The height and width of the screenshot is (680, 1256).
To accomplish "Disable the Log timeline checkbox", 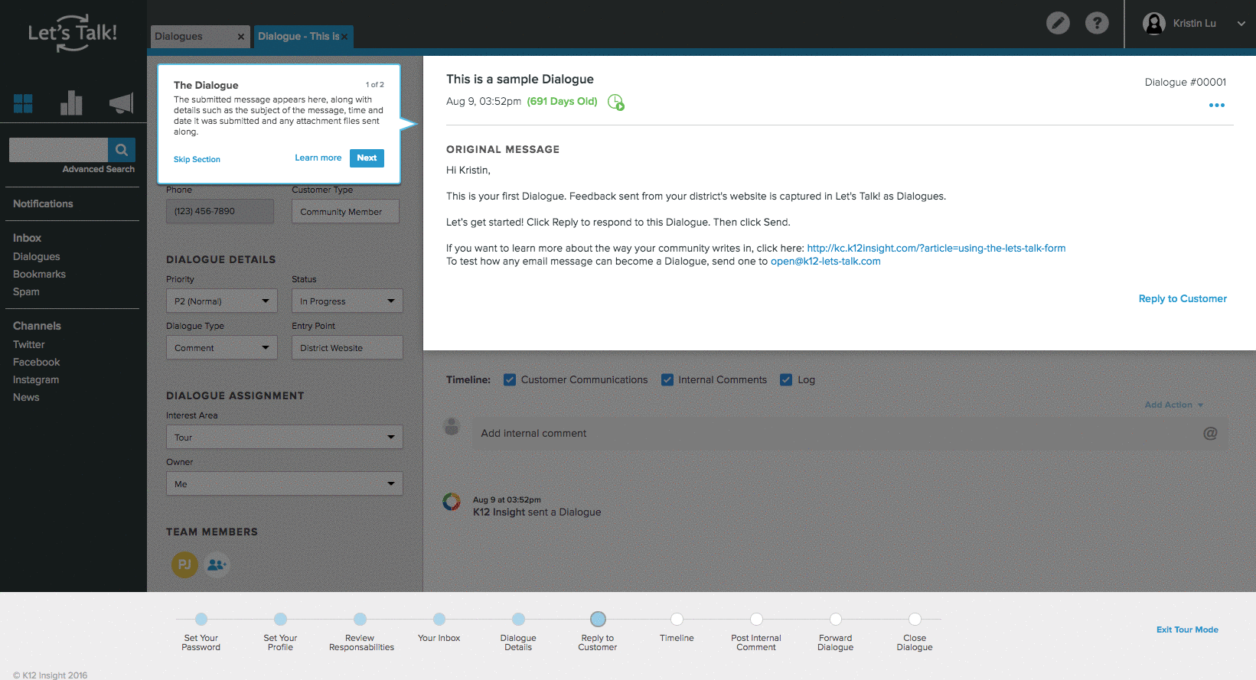I will pyautogui.click(x=786, y=380).
